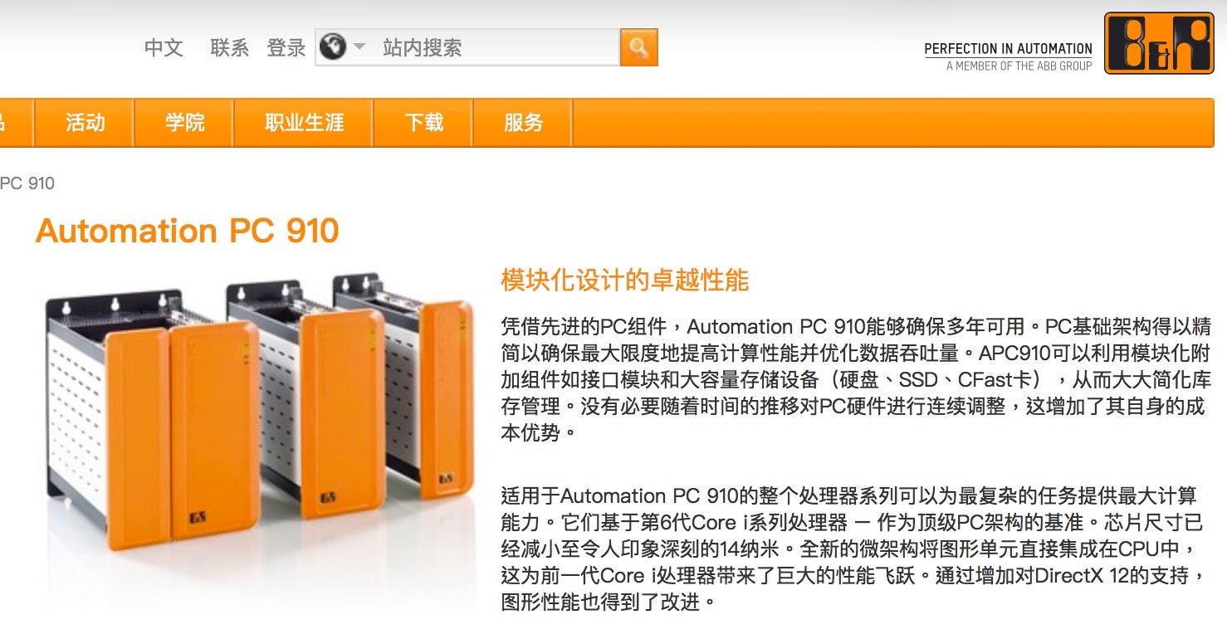Open the 下载 menu tab
The width and height of the screenshot is (1227, 639).
click(423, 123)
